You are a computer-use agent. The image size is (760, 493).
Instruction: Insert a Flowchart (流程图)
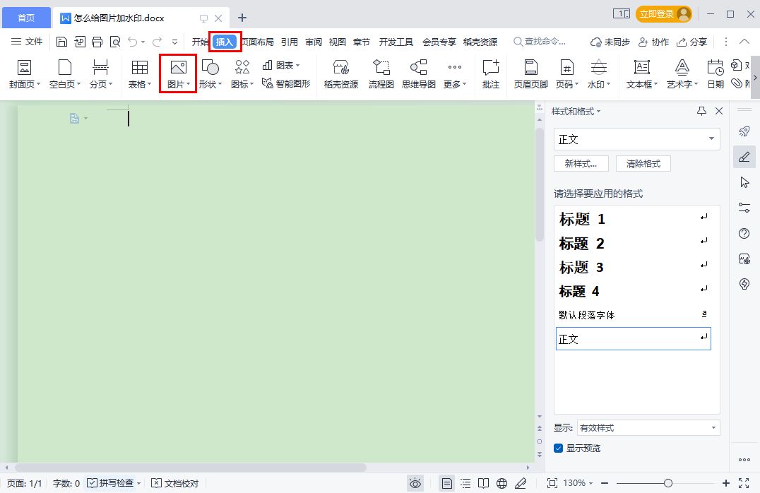pyautogui.click(x=381, y=74)
